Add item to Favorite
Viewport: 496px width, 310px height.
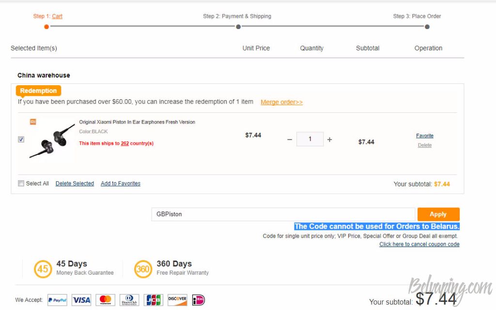[424, 136]
